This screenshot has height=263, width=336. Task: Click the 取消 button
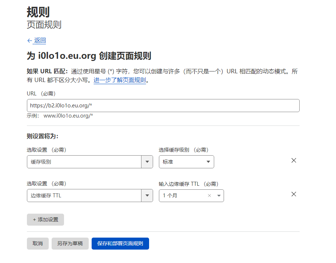coord(37,243)
